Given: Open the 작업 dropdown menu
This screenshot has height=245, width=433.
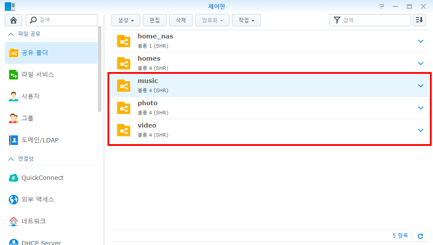Looking at the screenshot, I should tap(246, 20).
